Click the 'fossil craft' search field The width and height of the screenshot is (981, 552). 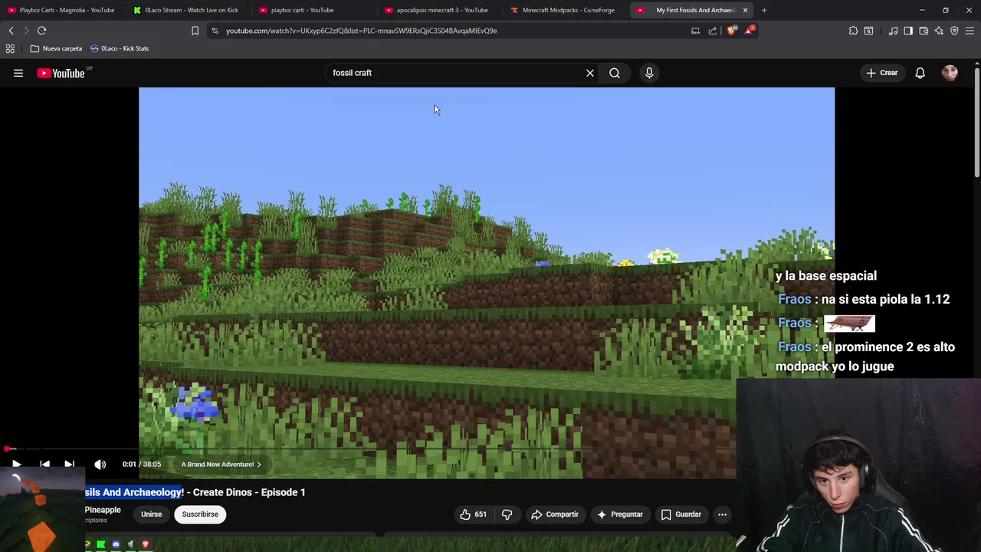456,73
